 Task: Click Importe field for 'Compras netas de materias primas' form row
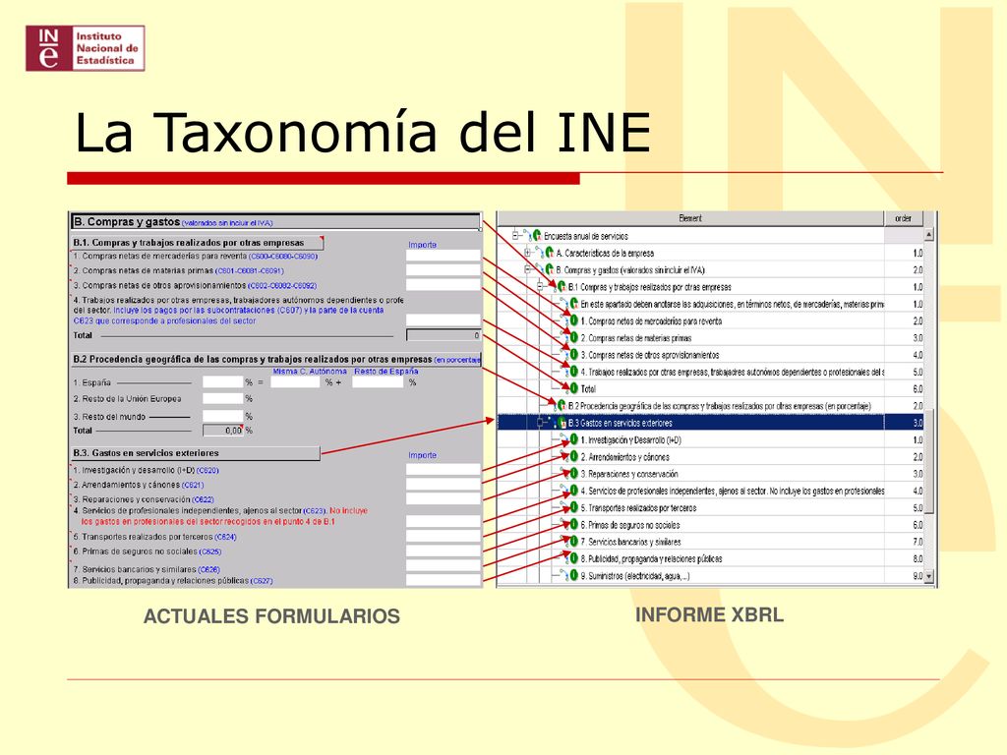[x=444, y=270]
